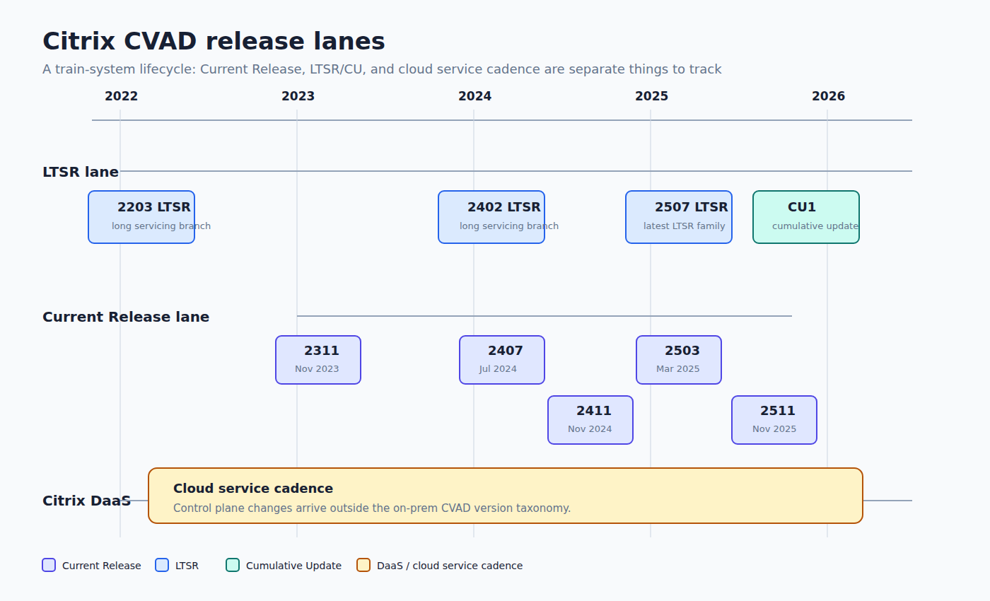The width and height of the screenshot is (990, 601).
Task: Open the 2411 Nov 2024 release card
Action: 590,420
